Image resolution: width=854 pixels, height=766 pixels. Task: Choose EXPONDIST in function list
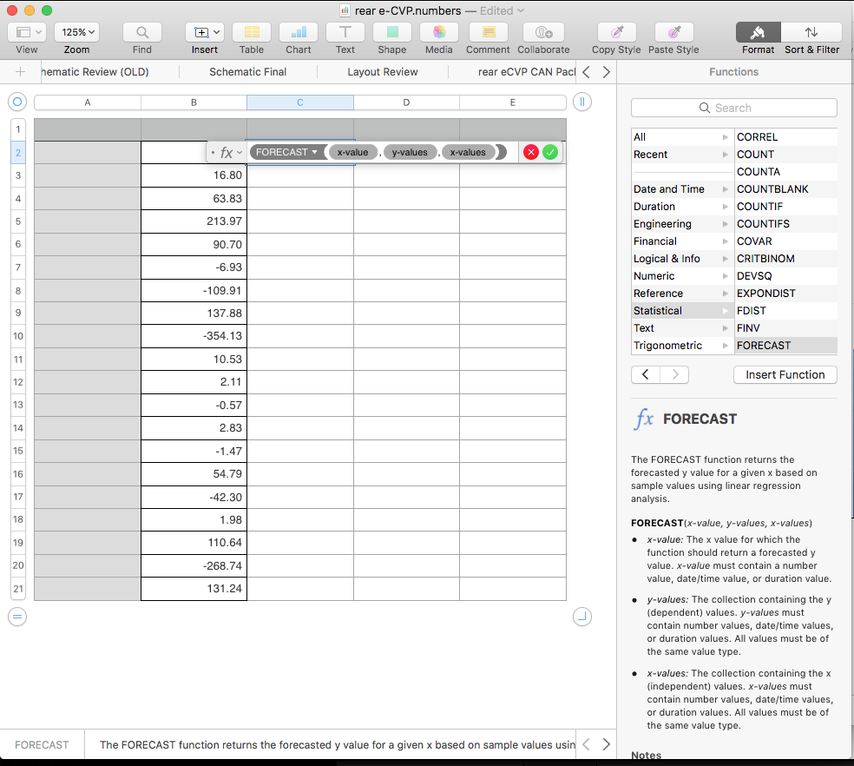tap(786, 294)
